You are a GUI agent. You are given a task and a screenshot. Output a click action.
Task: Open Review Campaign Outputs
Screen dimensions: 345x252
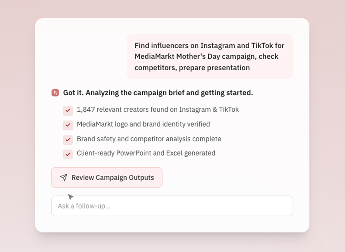(x=107, y=178)
